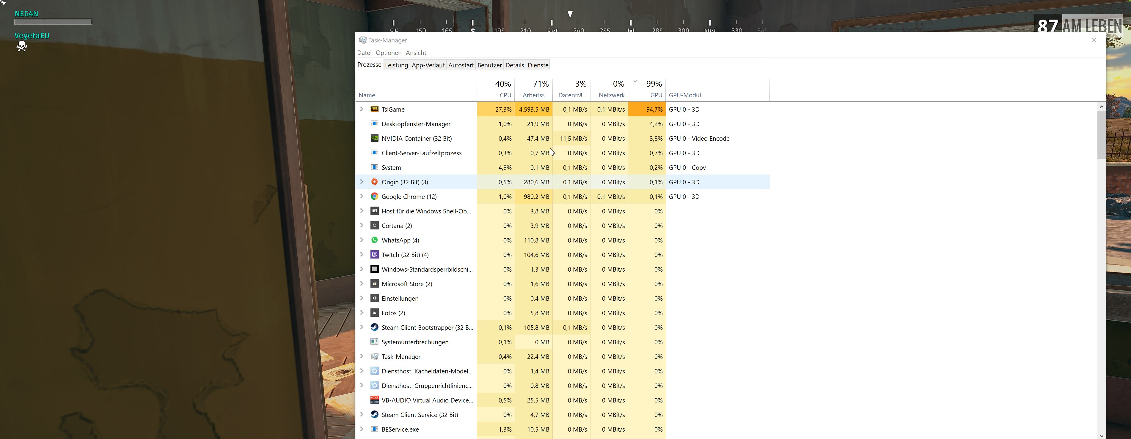Open the Optionen menu
This screenshot has height=439, width=1131.
[x=388, y=53]
